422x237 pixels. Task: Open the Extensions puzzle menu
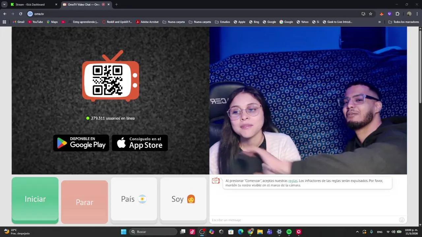tap(397, 14)
